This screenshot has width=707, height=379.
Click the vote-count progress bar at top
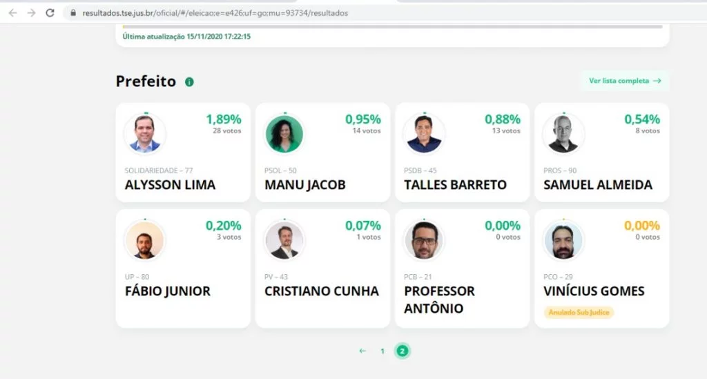[x=393, y=27]
